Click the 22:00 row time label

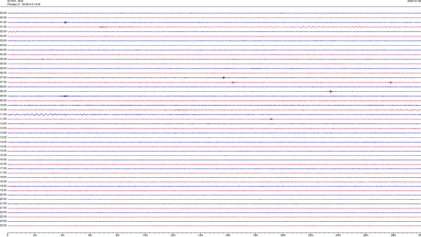(x=3, y=212)
